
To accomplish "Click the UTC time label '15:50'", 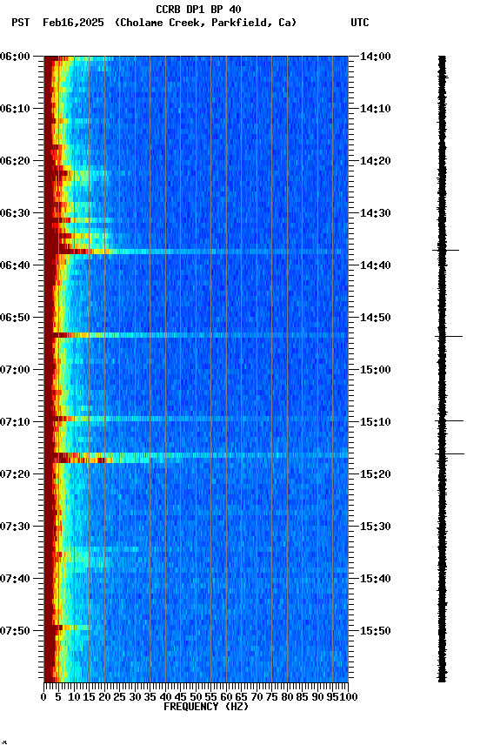I will pyautogui.click(x=376, y=632).
